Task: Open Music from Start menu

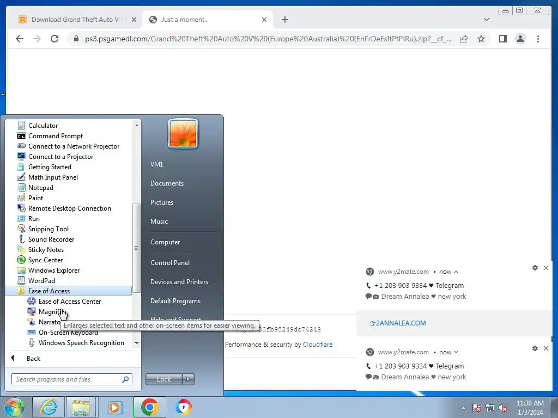Action: (x=159, y=221)
